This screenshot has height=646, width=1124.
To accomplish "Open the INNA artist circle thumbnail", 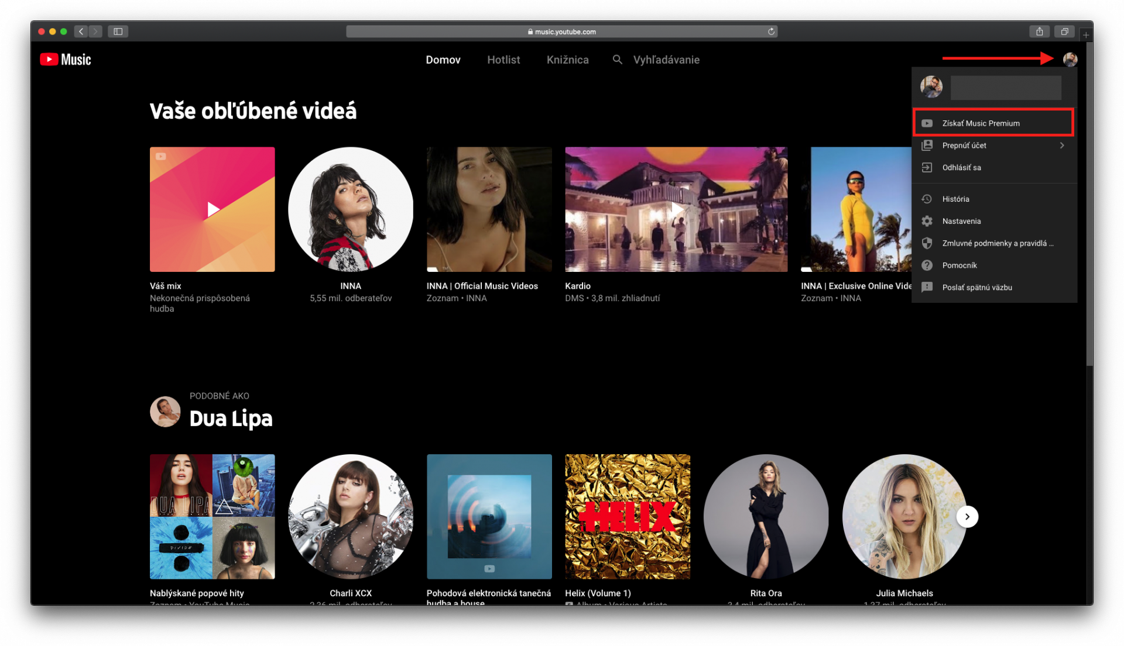I will pyautogui.click(x=351, y=209).
